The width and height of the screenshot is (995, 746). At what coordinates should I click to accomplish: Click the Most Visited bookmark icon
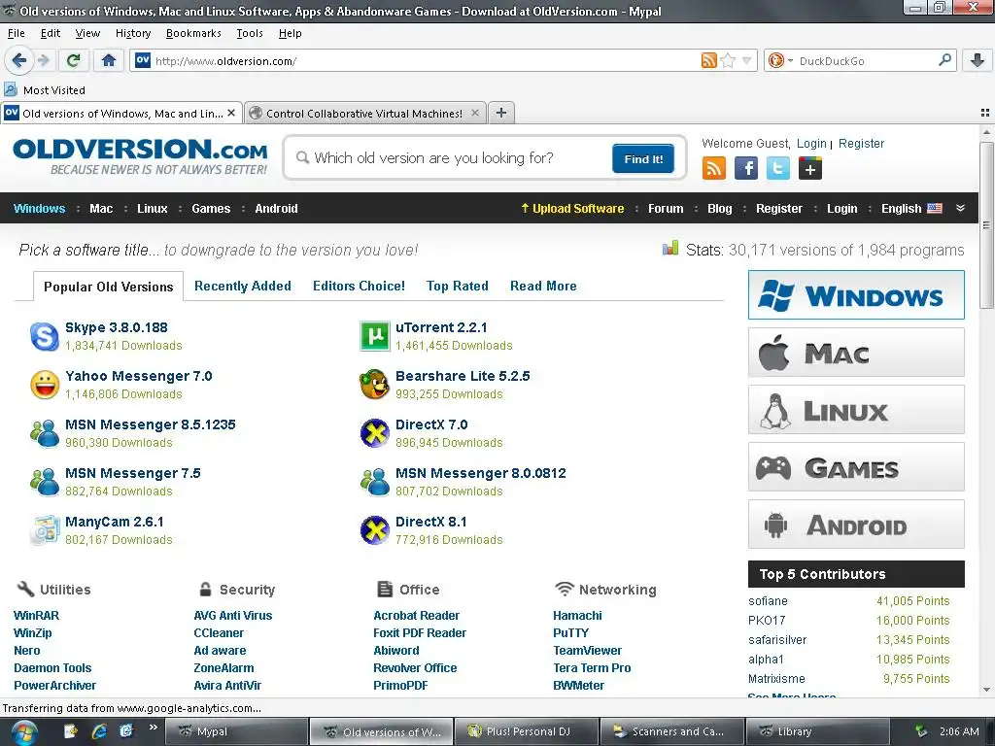tap(11, 89)
